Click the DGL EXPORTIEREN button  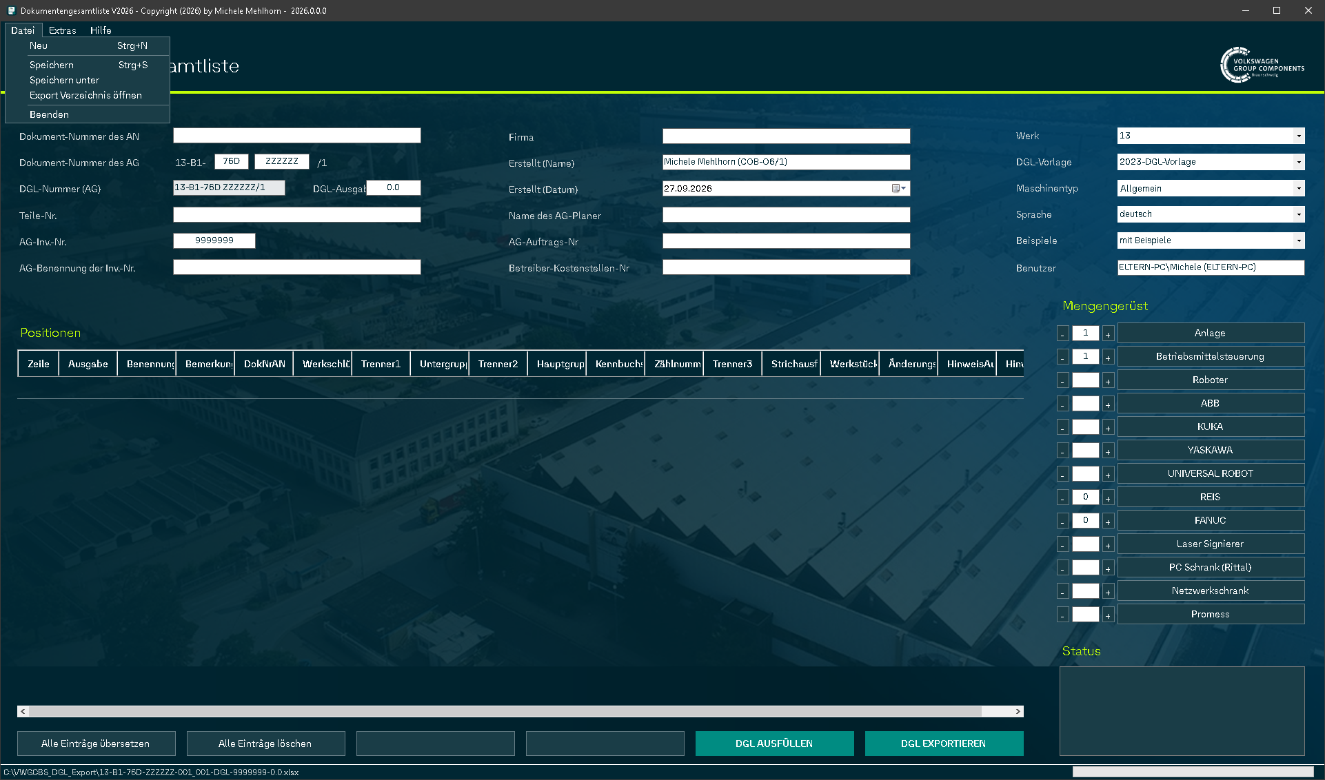tap(944, 743)
